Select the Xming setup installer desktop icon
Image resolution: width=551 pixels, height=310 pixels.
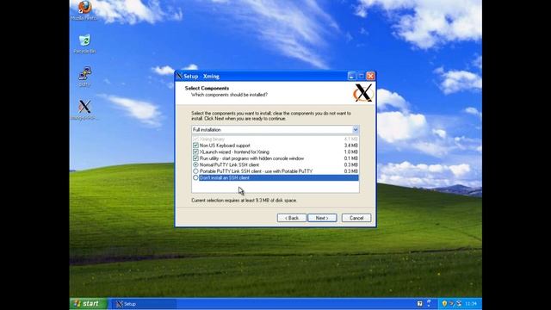click(84, 106)
